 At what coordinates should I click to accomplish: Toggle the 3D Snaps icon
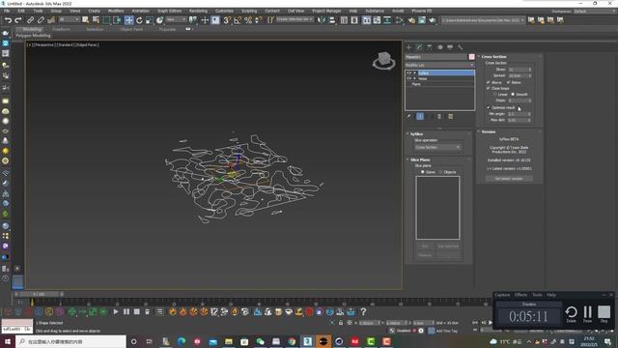click(x=227, y=20)
